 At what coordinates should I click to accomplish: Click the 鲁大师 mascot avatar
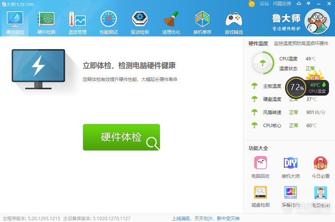317,21
